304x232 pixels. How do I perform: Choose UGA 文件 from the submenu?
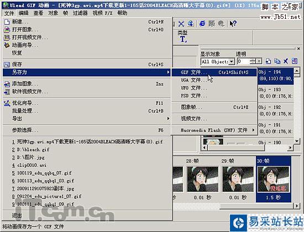tap(214, 80)
